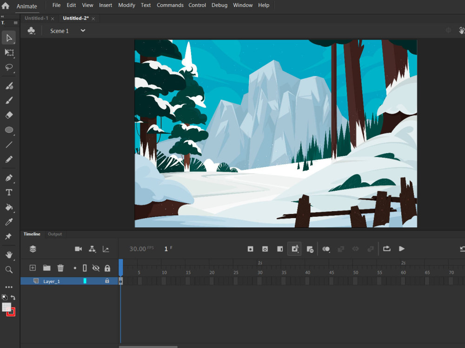Image resolution: width=465 pixels, height=348 pixels.
Task: Click the Delete layer trash icon
Action: point(60,268)
